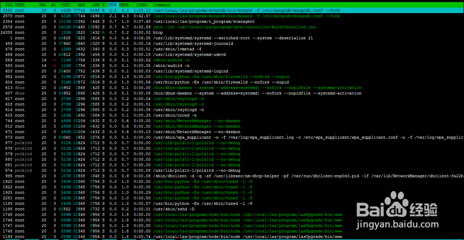464x240 pixels.
Task: Sort by the SHR column header
Action: 96,5
